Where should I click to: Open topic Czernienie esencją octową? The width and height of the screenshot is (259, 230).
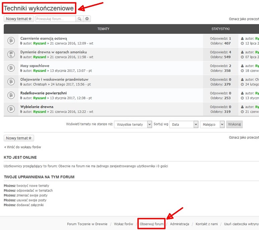(44, 39)
